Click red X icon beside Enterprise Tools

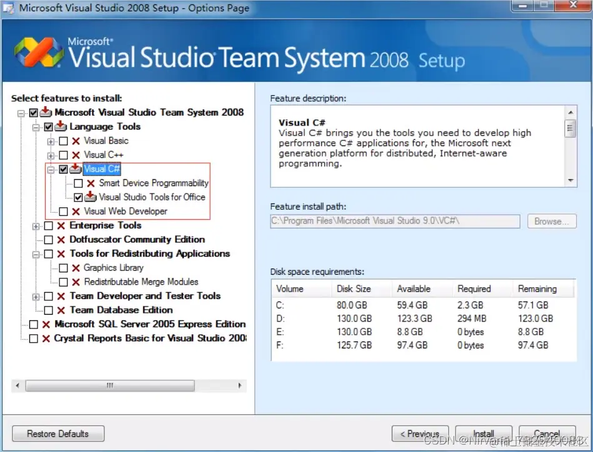[61, 225]
